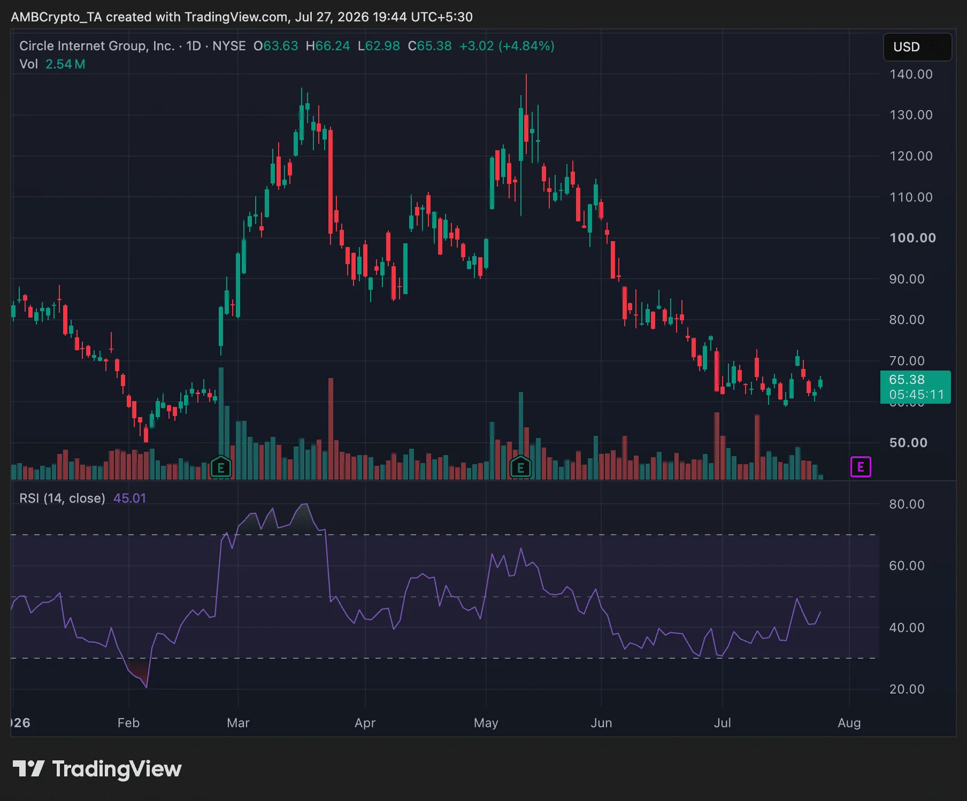The height and width of the screenshot is (801, 967).
Task: Click the Circle Internet Group, Inc. title
Action: (97, 46)
